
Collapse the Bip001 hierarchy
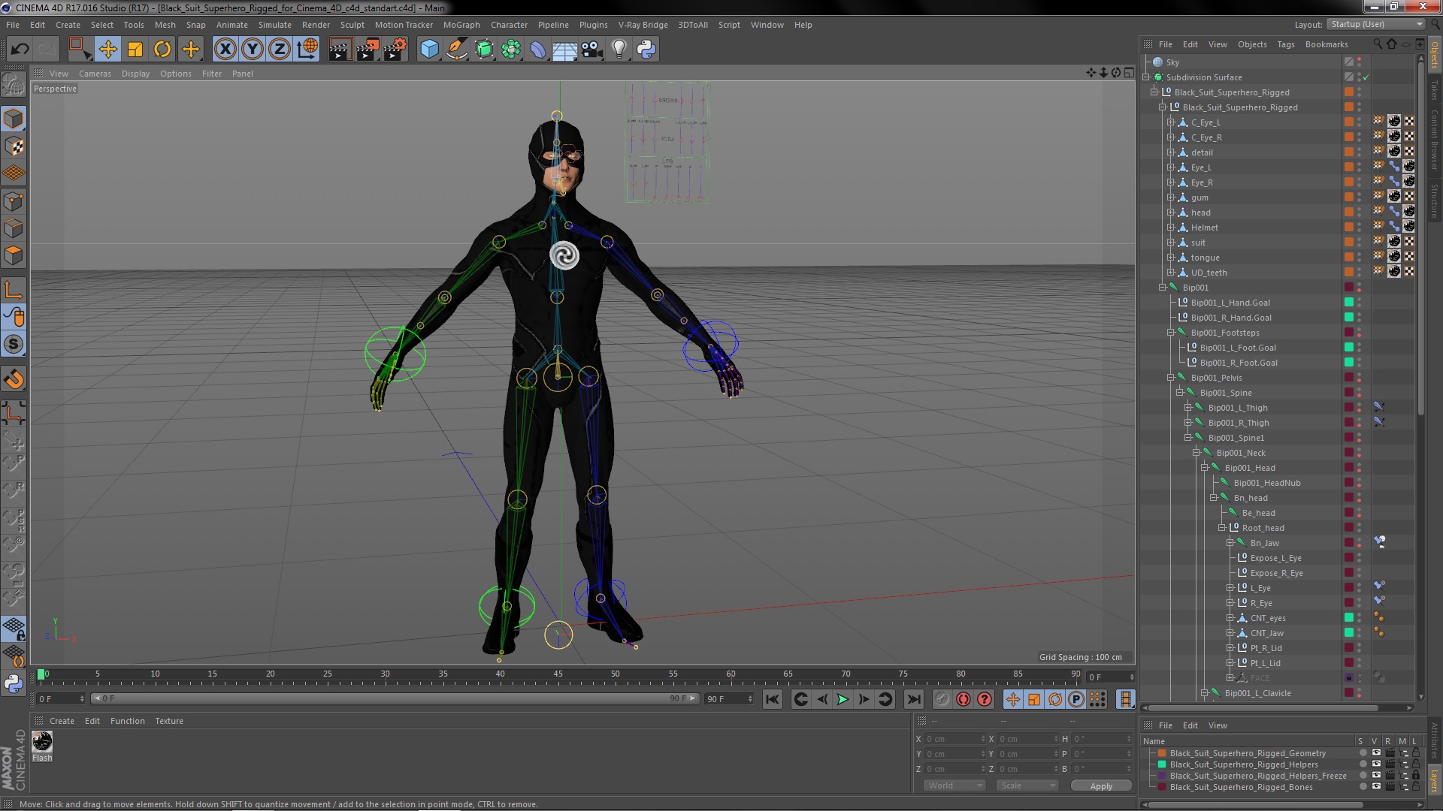pos(1163,288)
